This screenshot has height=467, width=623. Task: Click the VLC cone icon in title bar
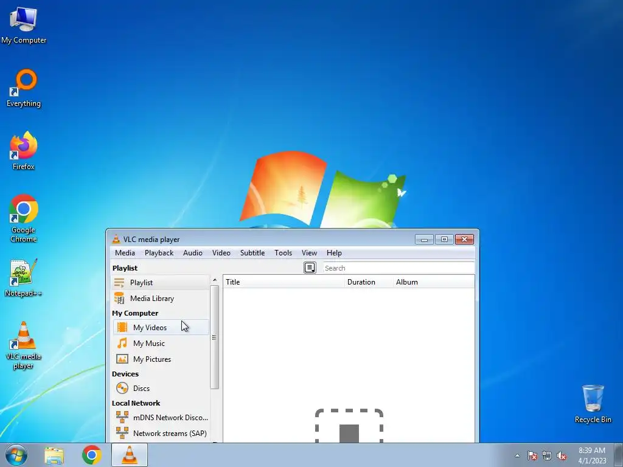[x=116, y=239]
